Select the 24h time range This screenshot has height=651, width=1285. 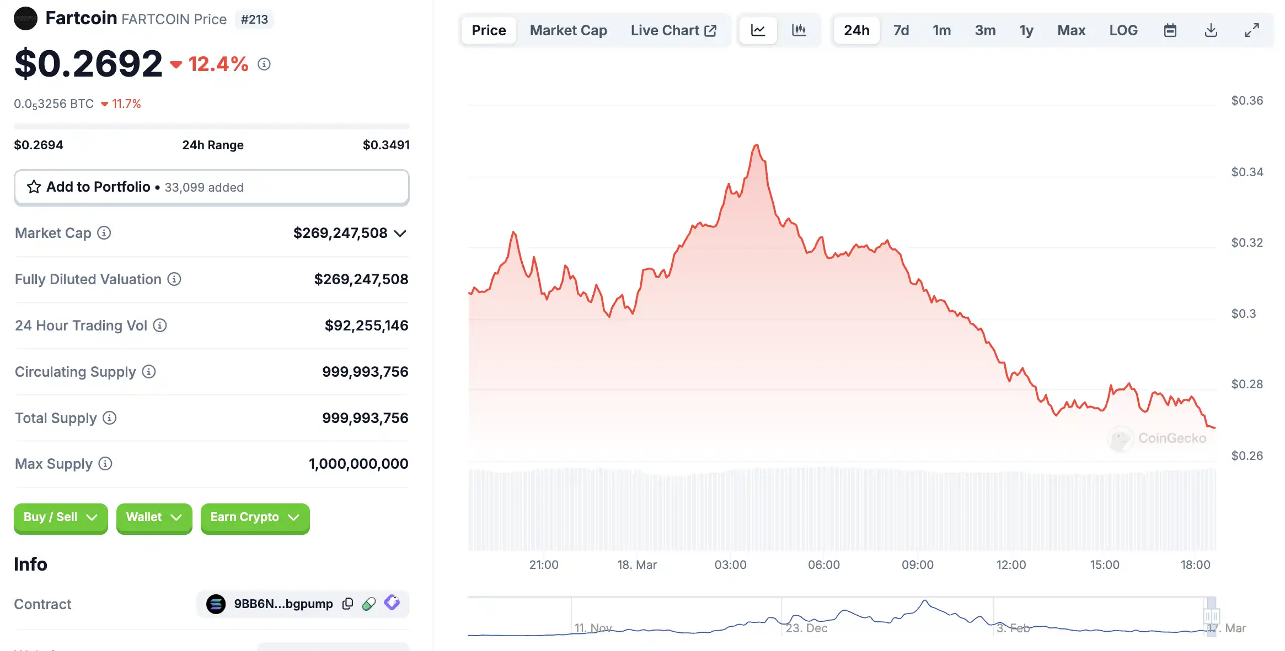click(856, 30)
